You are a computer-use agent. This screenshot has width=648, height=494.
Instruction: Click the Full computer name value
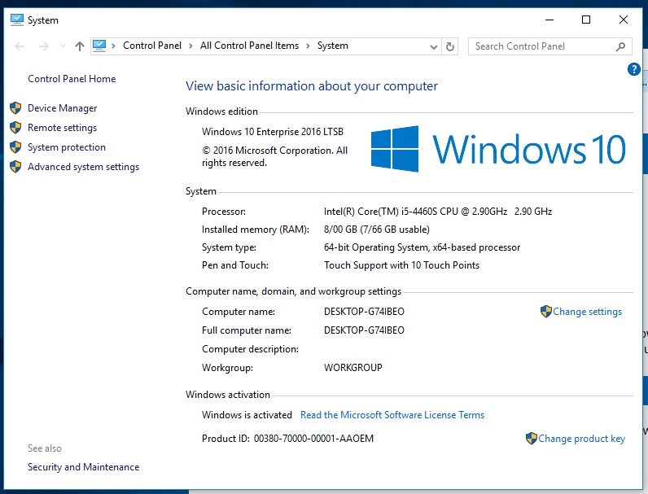point(364,330)
